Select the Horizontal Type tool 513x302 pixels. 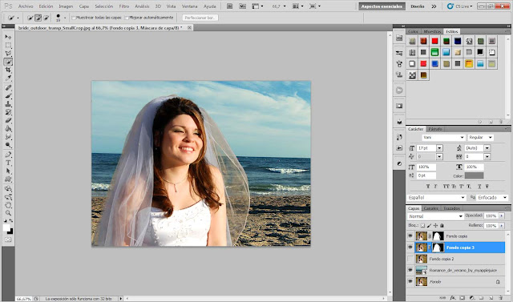pos(8,163)
